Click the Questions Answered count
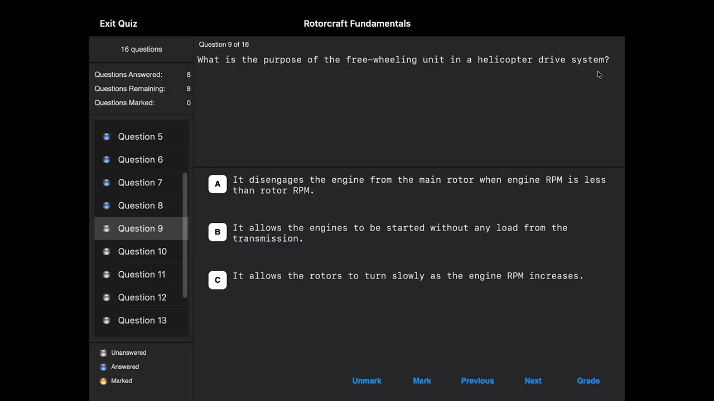714x401 pixels. pos(189,75)
